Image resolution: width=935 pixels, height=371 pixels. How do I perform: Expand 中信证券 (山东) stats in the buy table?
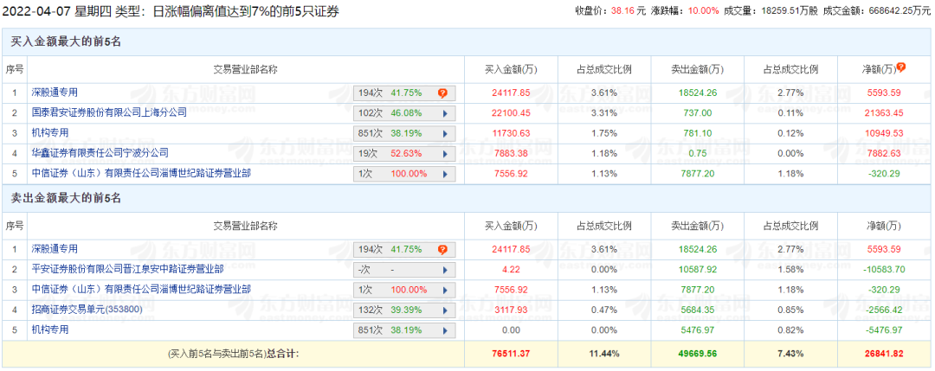point(445,173)
